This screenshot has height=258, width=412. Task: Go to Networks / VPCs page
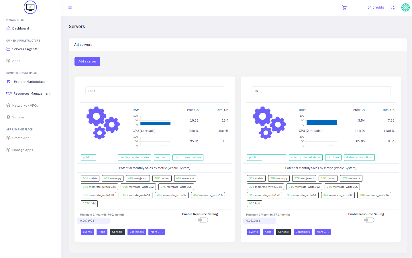25,105
